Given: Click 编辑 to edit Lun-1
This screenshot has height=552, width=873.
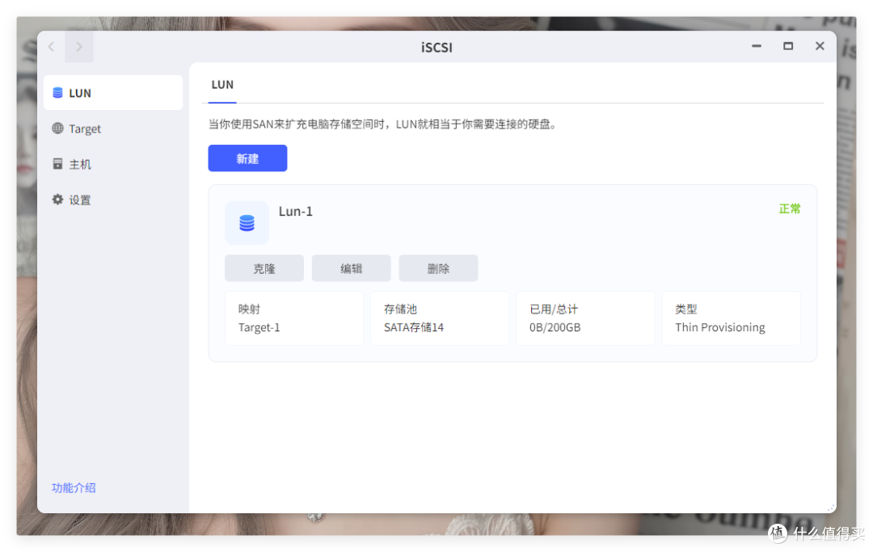Looking at the screenshot, I should [x=352, y=268].
